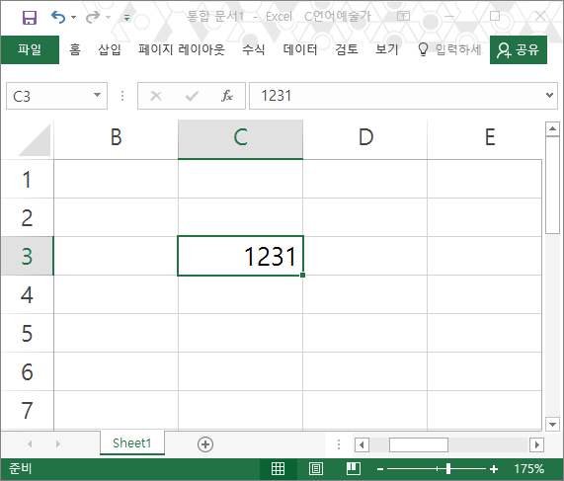
Task: Expand the formula bar chevron
Action: coord(549,96)
